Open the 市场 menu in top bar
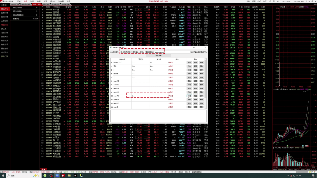Viewport: 317px width, 178px height. pyautogui.click(x=25, y=1)
